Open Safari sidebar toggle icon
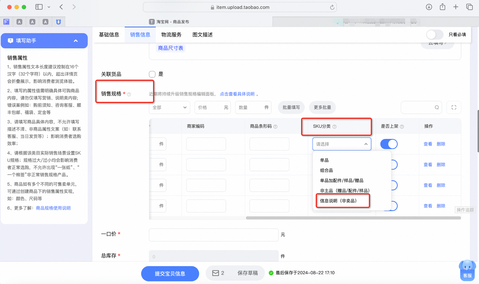 (39, 7)
